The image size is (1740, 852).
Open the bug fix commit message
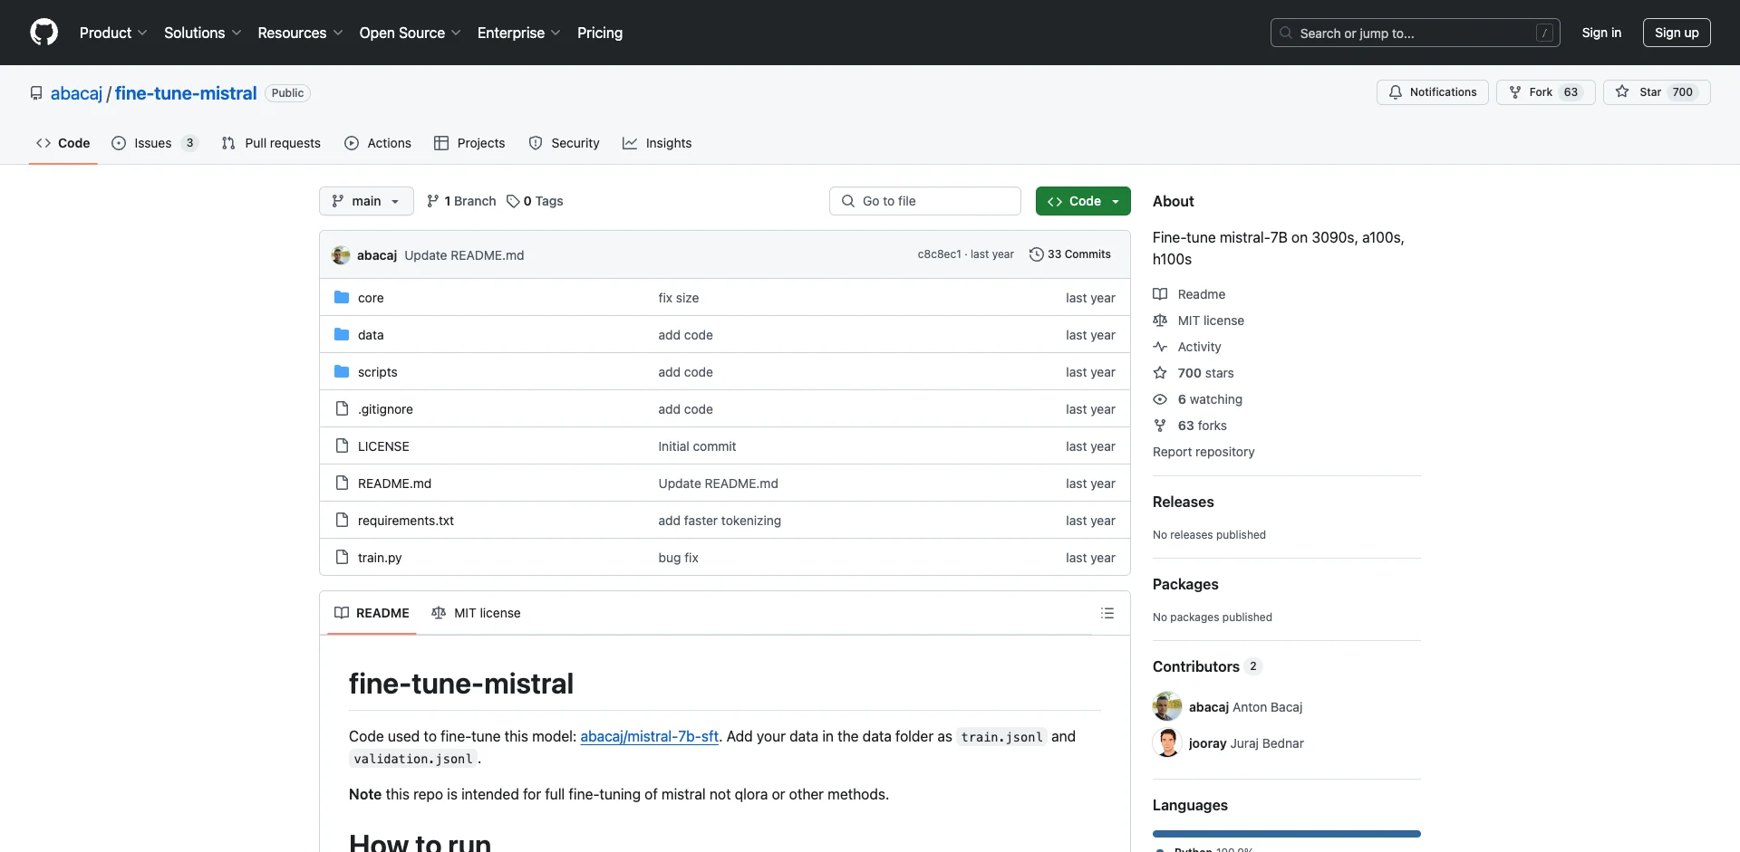[x=679, y=558]
